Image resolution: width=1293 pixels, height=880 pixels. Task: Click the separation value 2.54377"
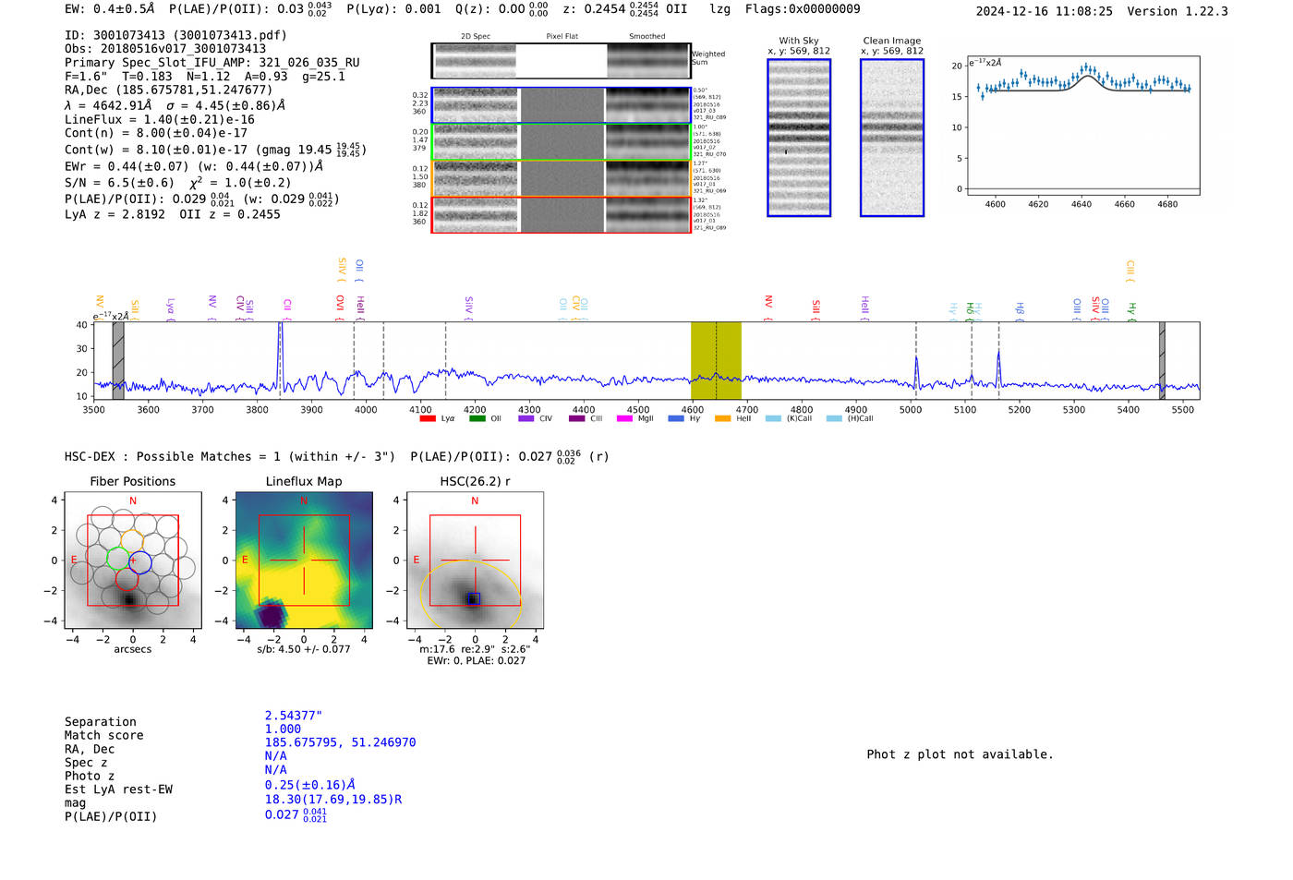(x=294, y=716)
